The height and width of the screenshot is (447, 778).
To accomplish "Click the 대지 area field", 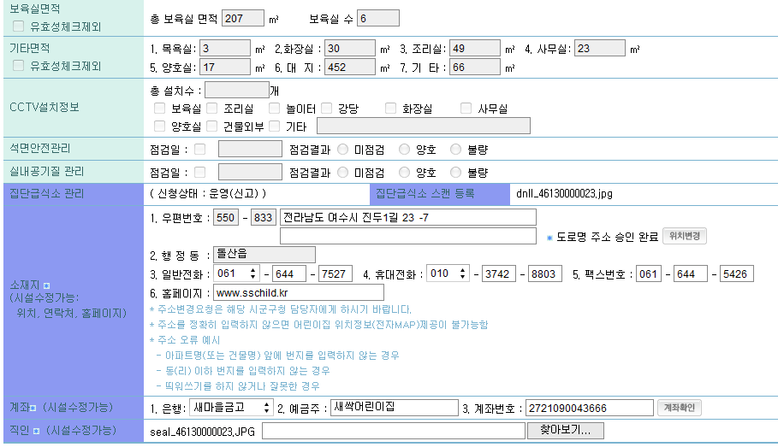I will point(350,67).
